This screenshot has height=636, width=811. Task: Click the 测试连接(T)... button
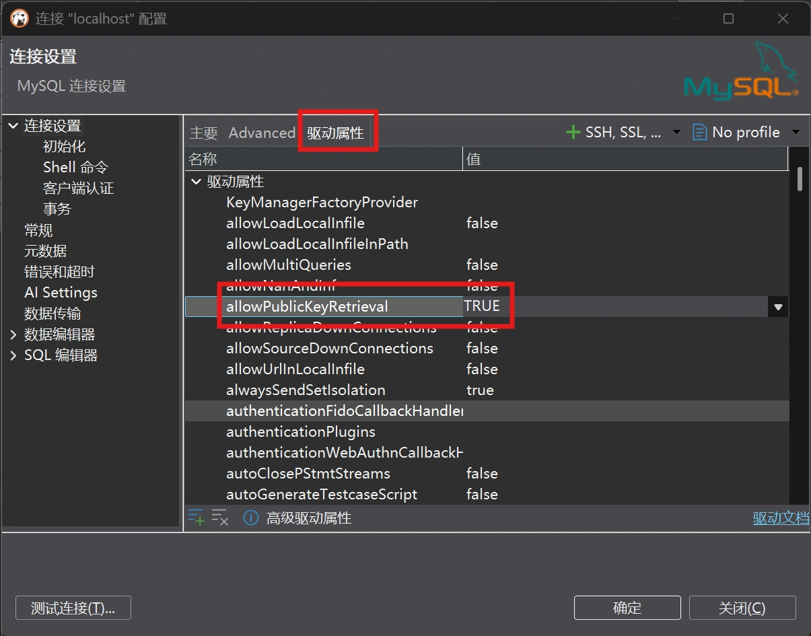73,608
